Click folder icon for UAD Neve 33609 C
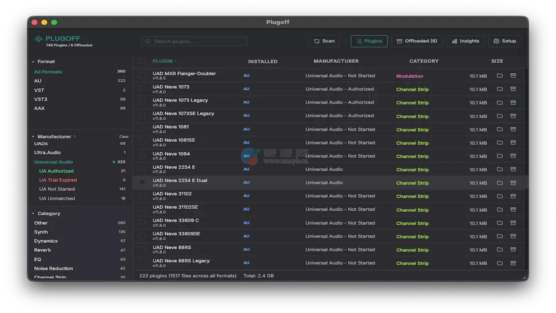 (500, 223)
